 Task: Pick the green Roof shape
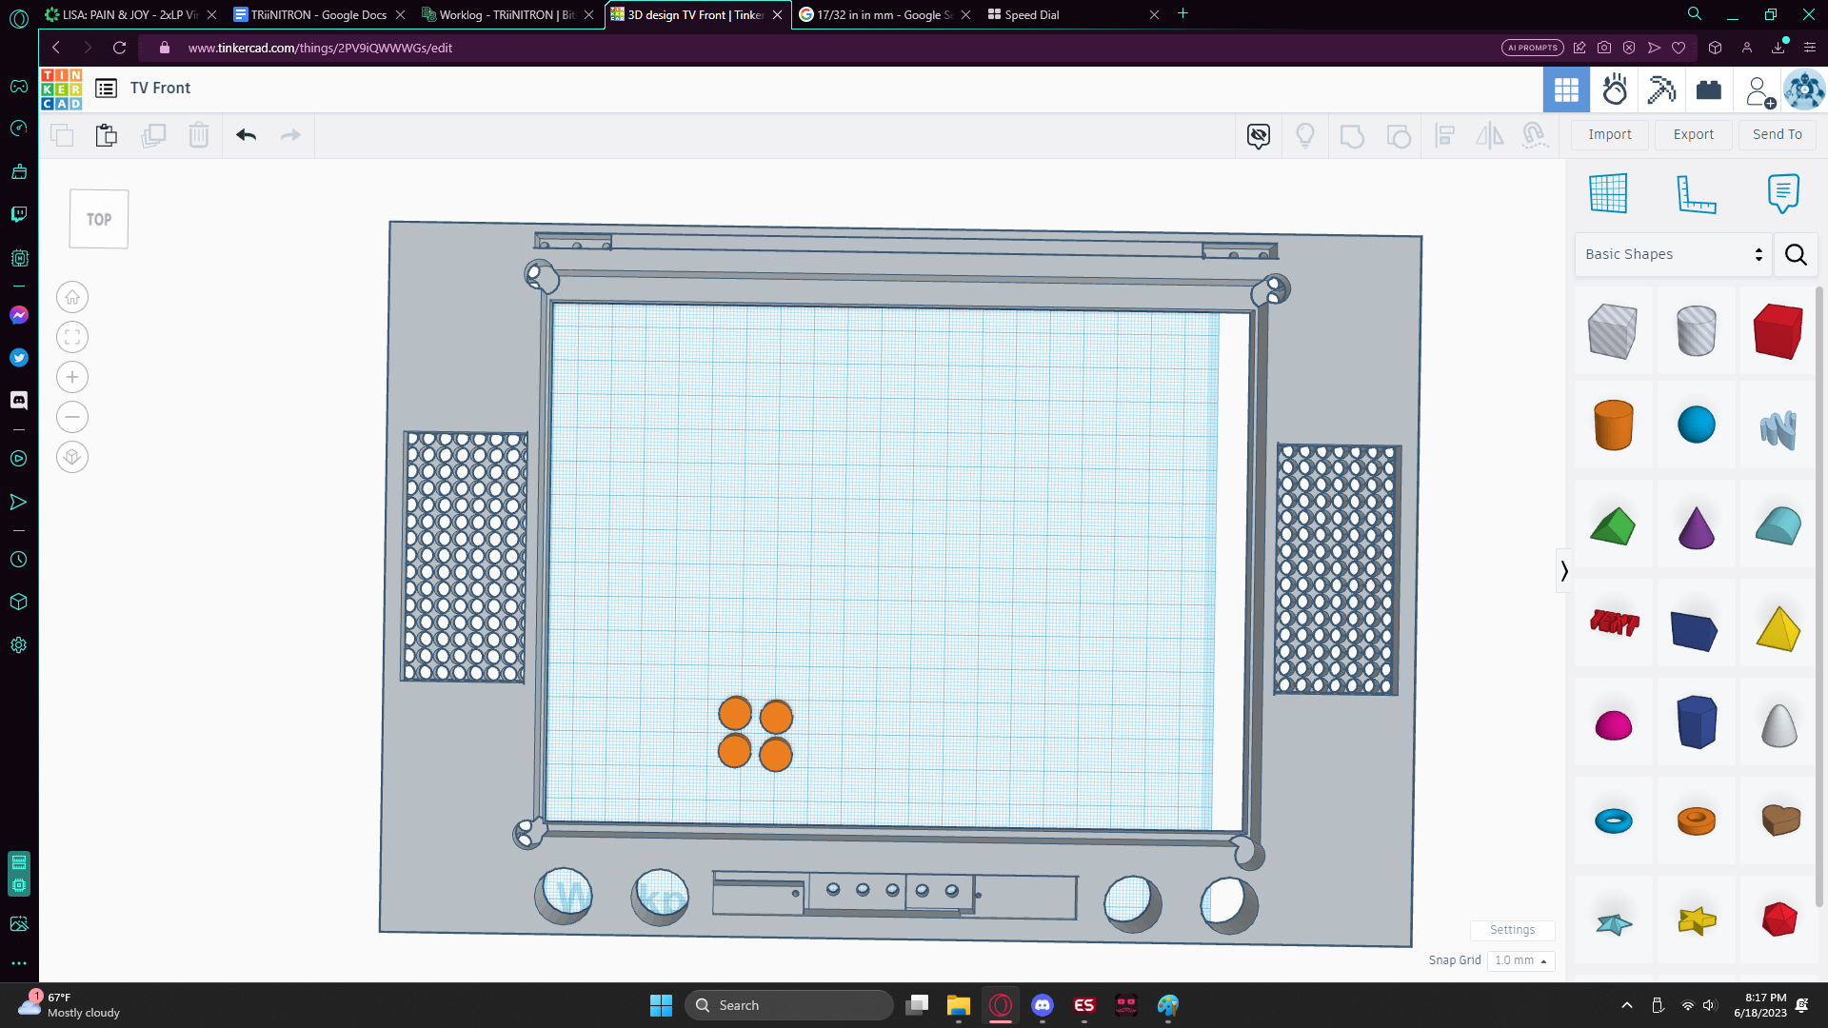point(1612,526)
